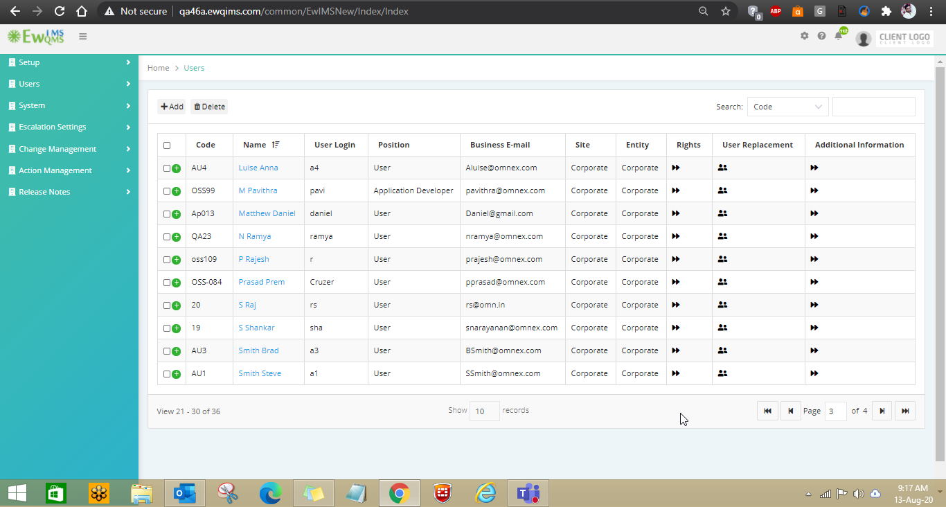Sort by Name column sort icon
The image size is (946, 507).
coord(276,145)
